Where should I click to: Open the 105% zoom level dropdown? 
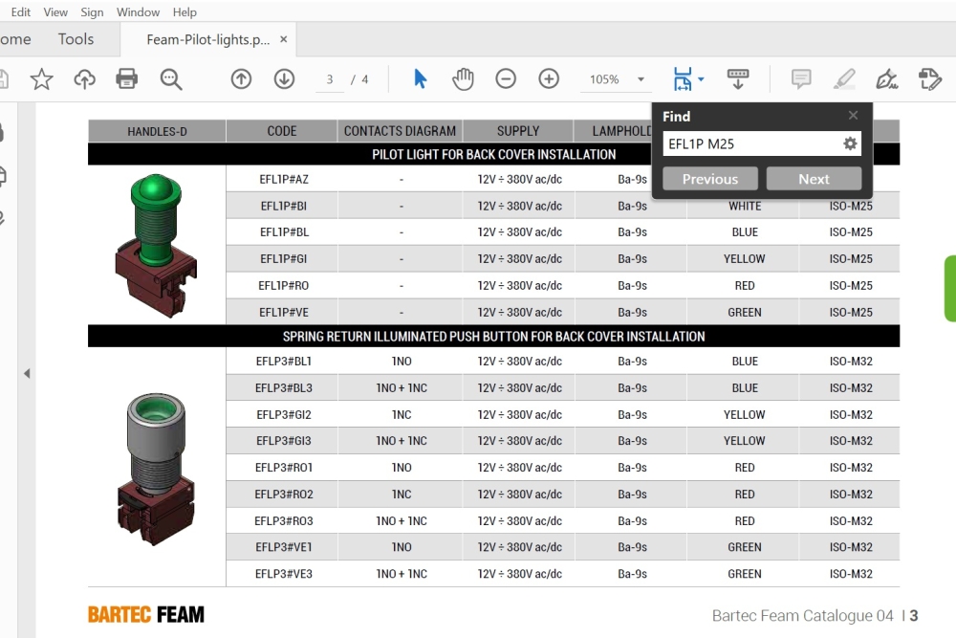[641, 80]
